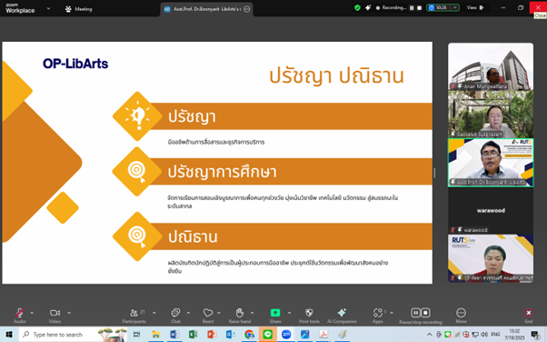Open the Apps icon
Image resolution: width=547 pixels, height=342 pixels.
[378, 312]
